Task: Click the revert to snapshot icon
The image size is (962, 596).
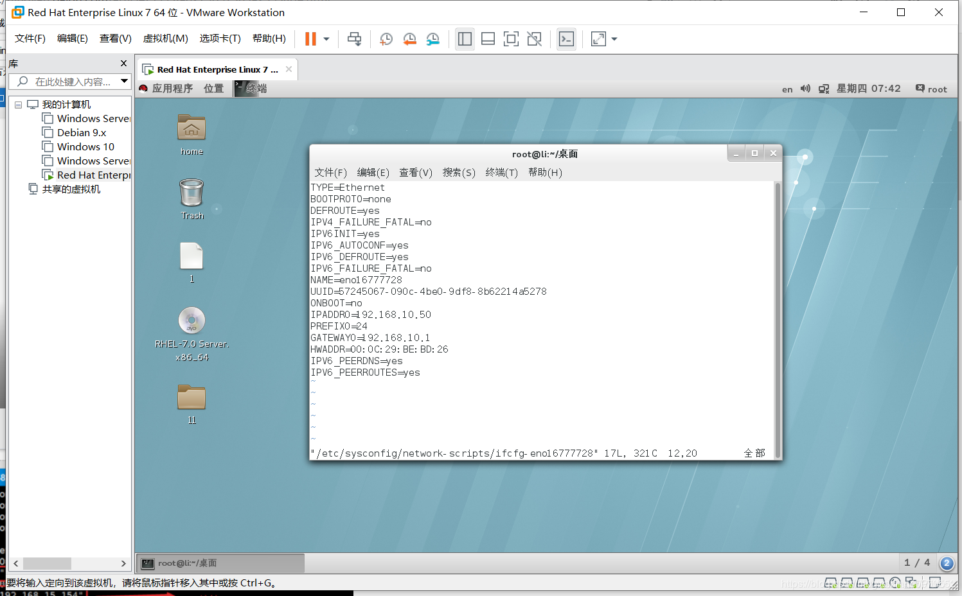Action: 409,39
